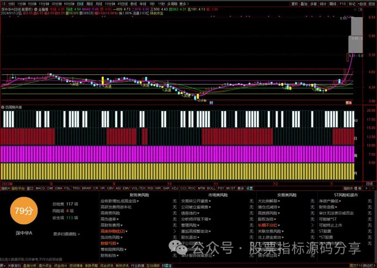Open the 金箍棒 indicator dropdown icon

36,10
